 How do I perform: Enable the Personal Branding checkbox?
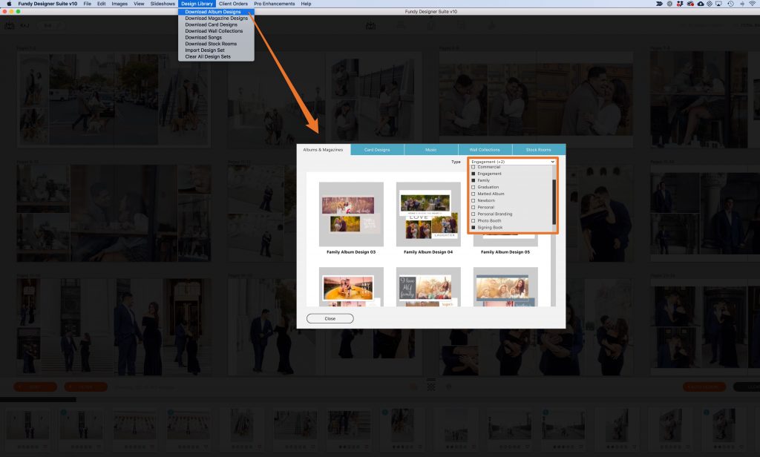click(474, 214)
